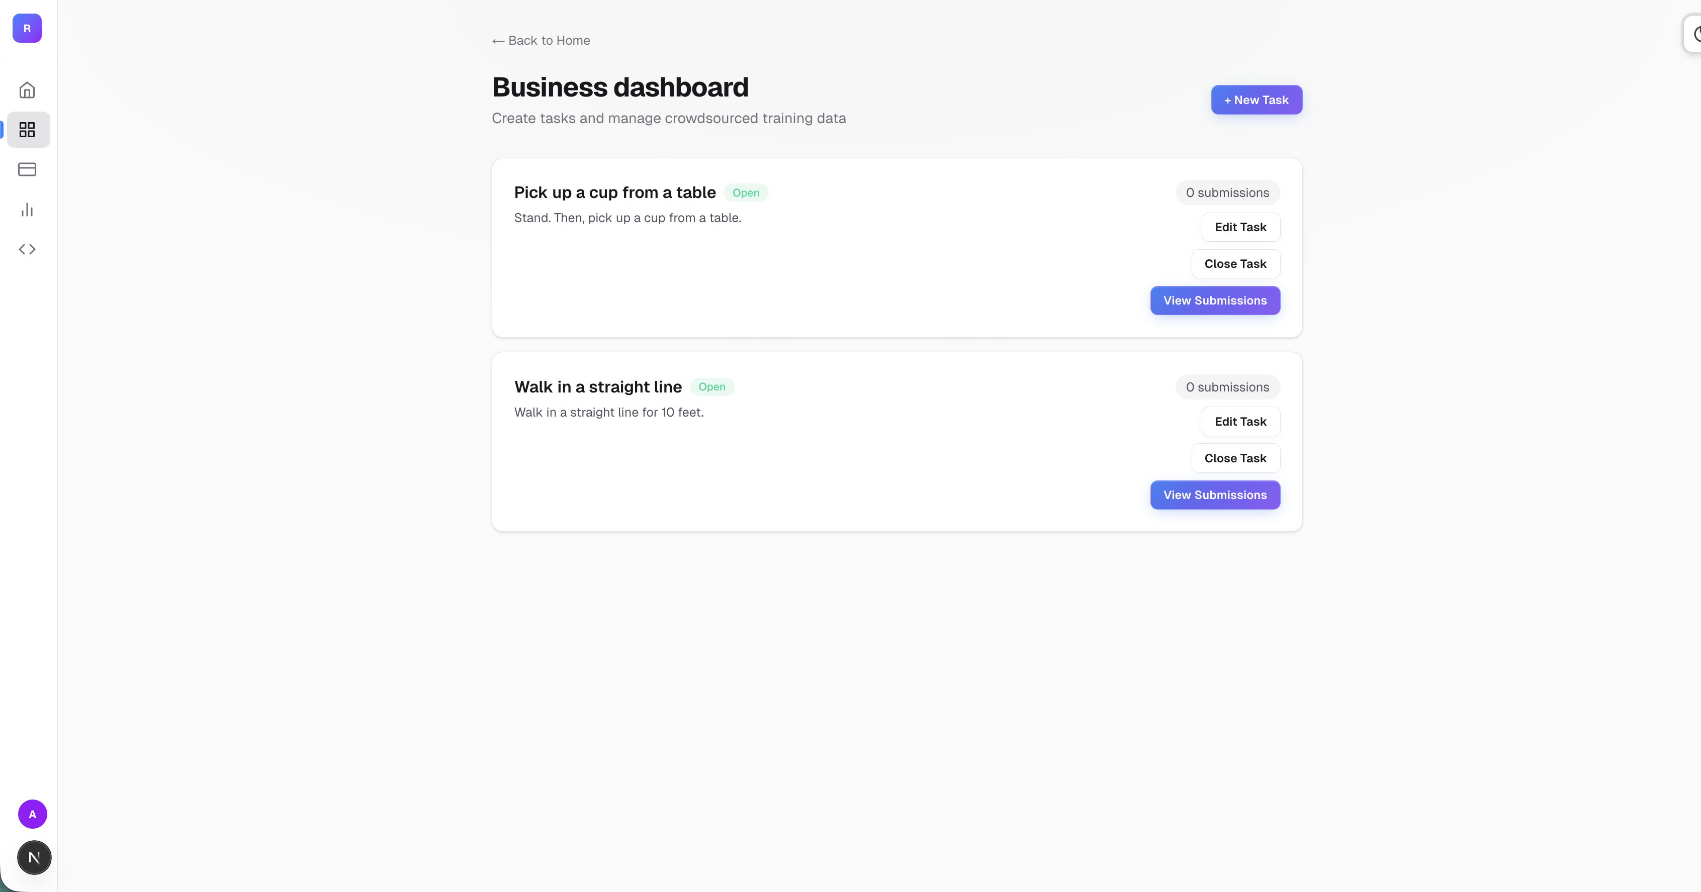Viewport: 1701px width, 892px height.
Task: Edit the Walk in a straight line task
Action: 1240,422
